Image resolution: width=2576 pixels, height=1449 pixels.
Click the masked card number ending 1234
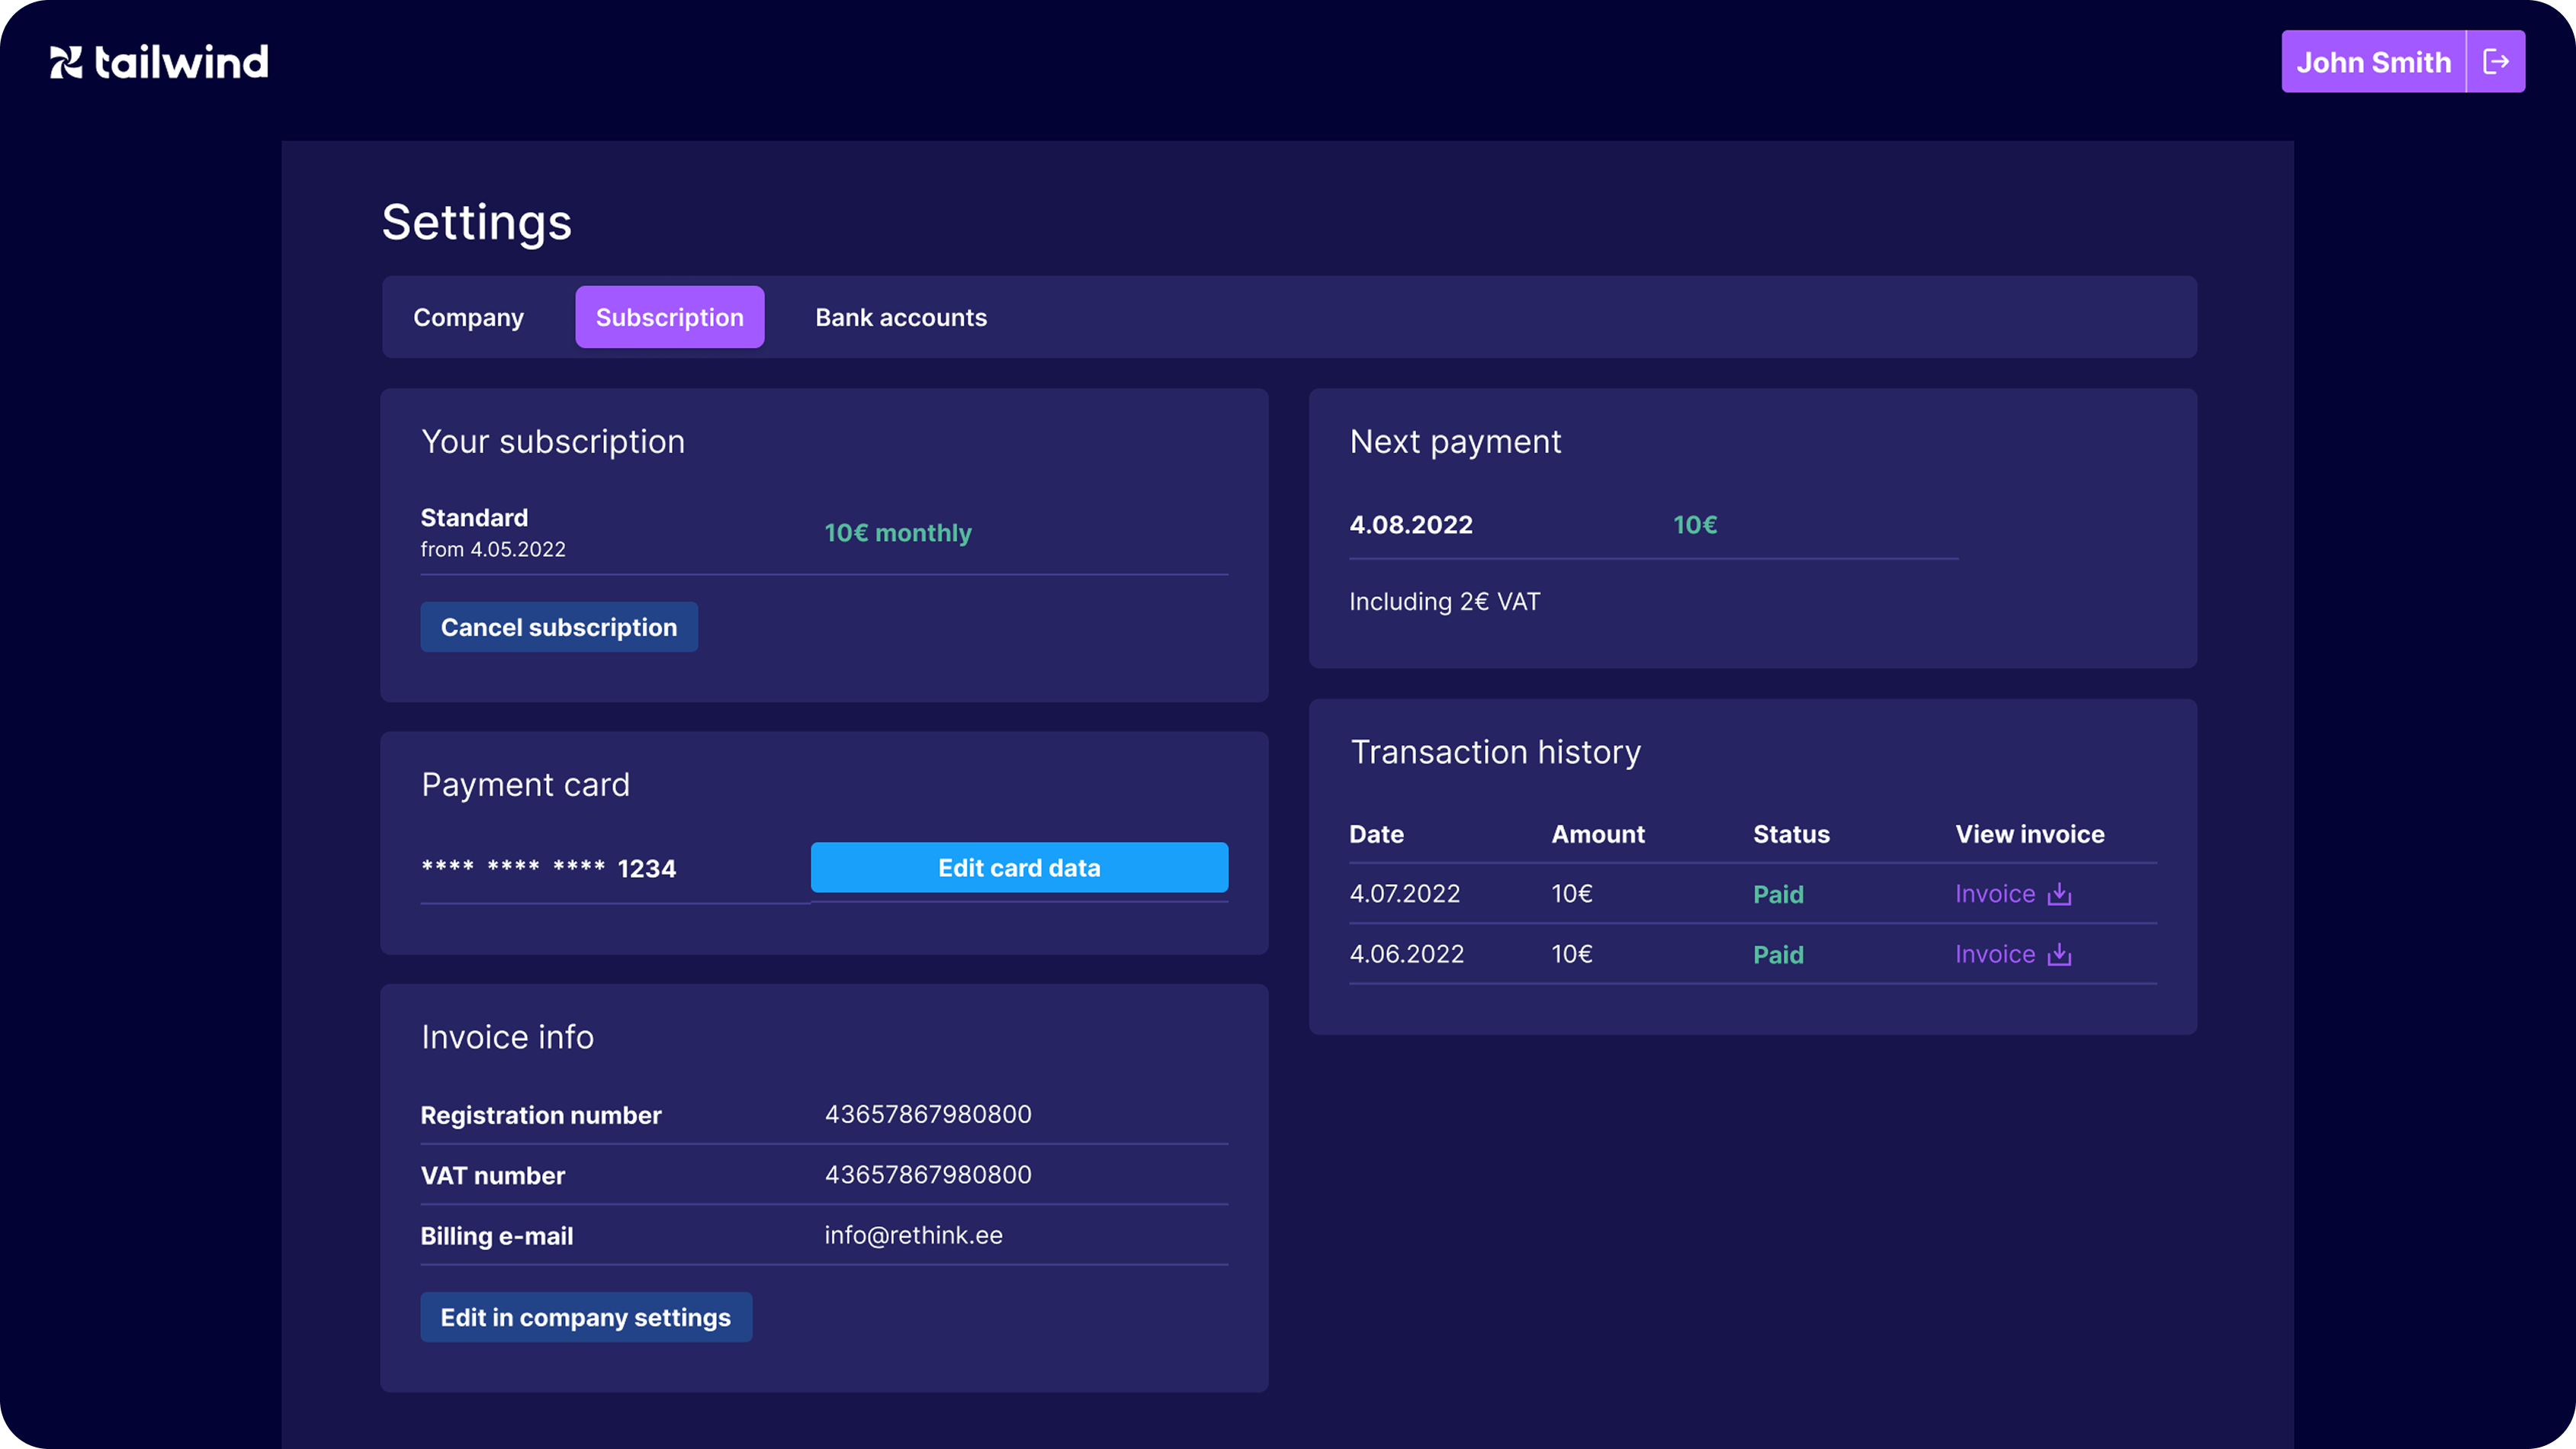[549, 868]
